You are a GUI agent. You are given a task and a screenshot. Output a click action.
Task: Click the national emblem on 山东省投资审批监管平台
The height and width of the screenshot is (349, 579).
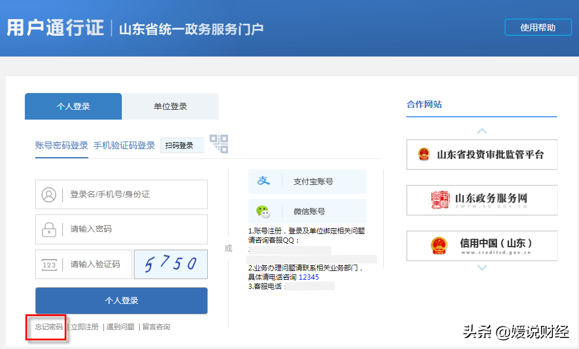(424, 154)
